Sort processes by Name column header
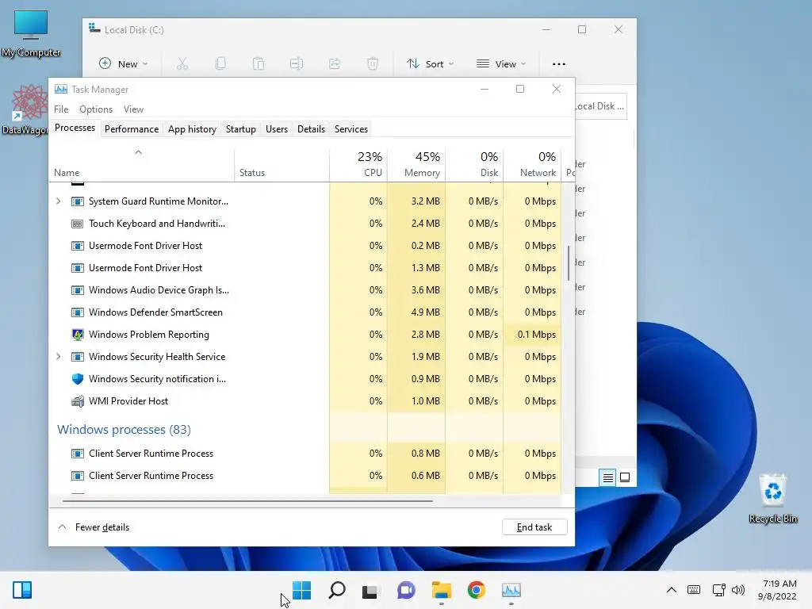812x609 pixels. (x=141, y=164)
